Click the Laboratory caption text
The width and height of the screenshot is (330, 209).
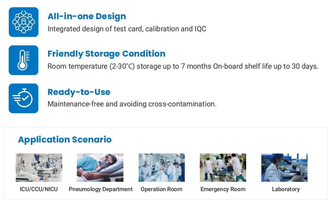point(286,189)
